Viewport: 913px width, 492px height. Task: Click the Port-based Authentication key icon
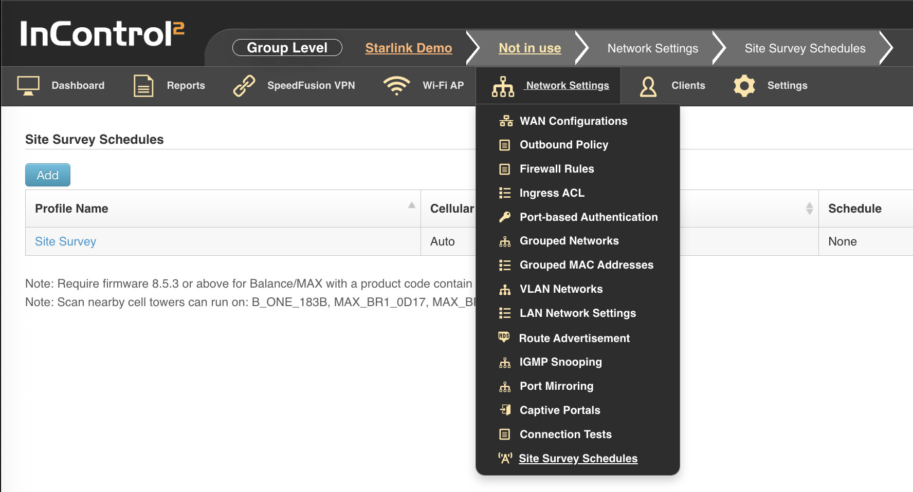coord(505,217)
